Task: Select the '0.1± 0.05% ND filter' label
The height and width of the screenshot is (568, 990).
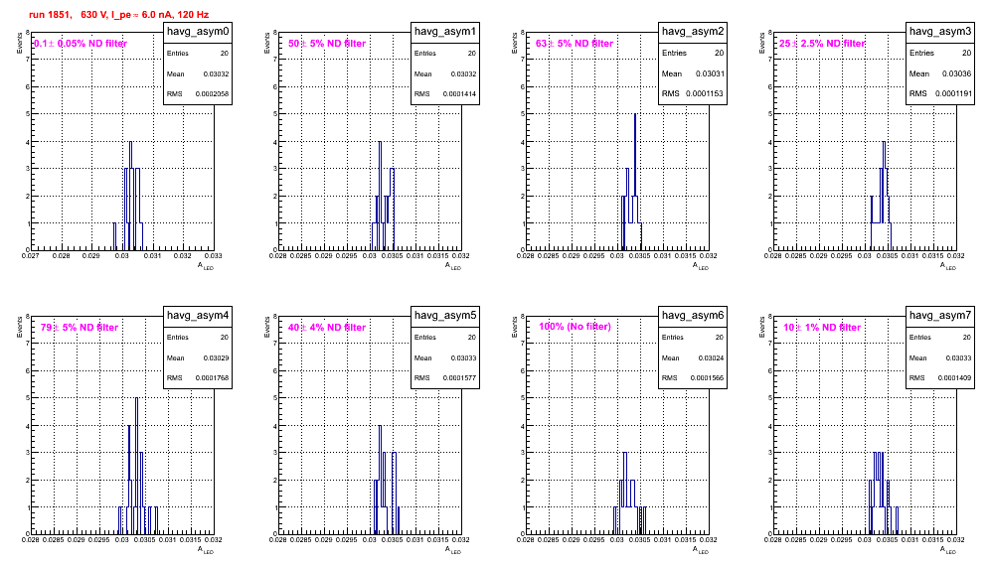Action: click(81, 44)
